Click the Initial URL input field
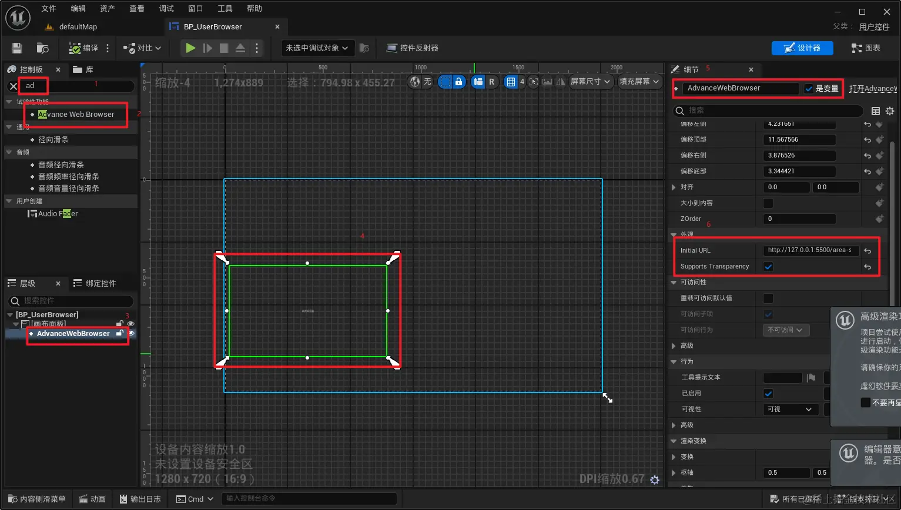901x510 pixels. coord(811,250)
